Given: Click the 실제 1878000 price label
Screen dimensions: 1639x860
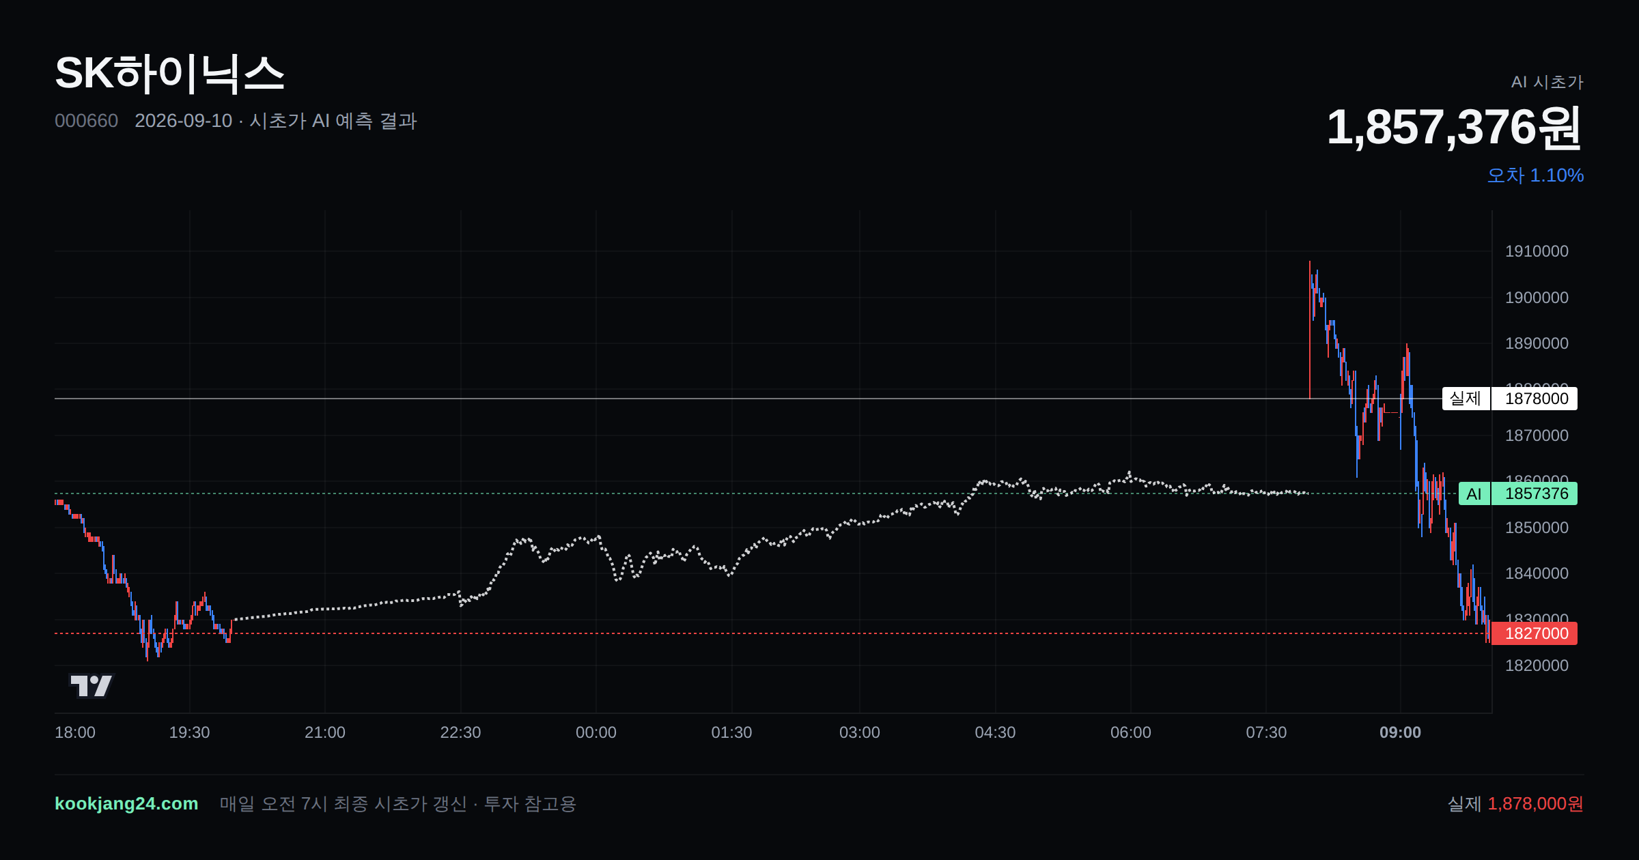Looking at the screenshot, I should 1509,399.
